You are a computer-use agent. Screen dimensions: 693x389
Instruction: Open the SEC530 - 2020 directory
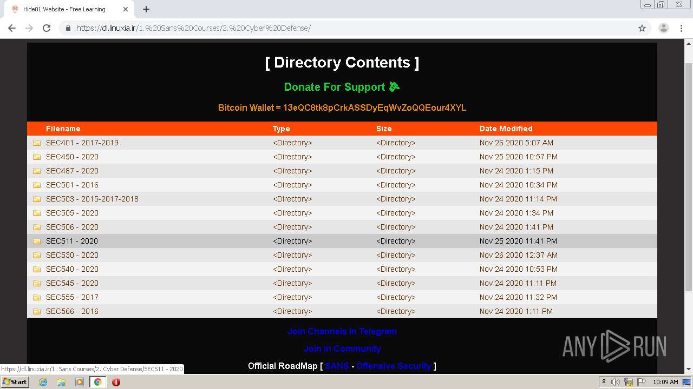tap(72, 255)
